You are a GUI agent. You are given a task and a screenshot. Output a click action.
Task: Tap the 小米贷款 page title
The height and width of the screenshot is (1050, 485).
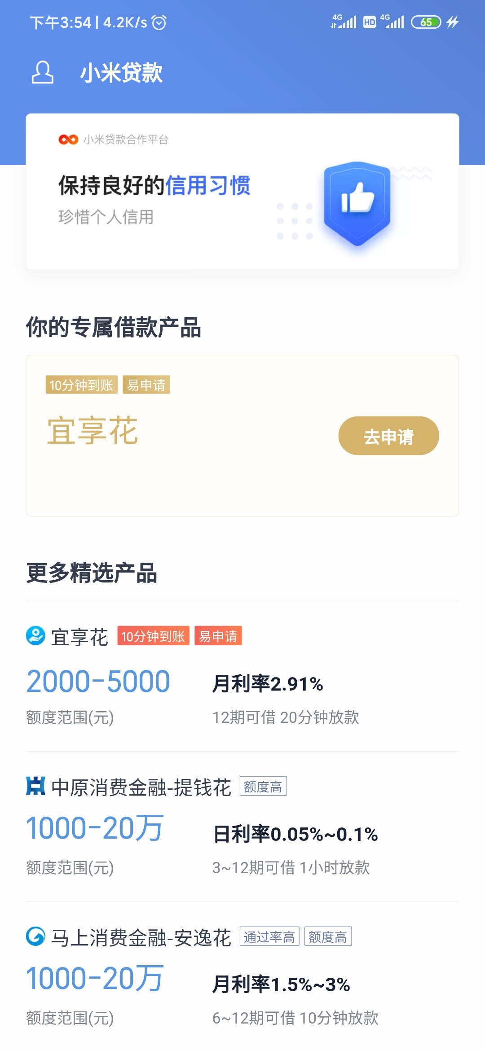pos(121,73)
